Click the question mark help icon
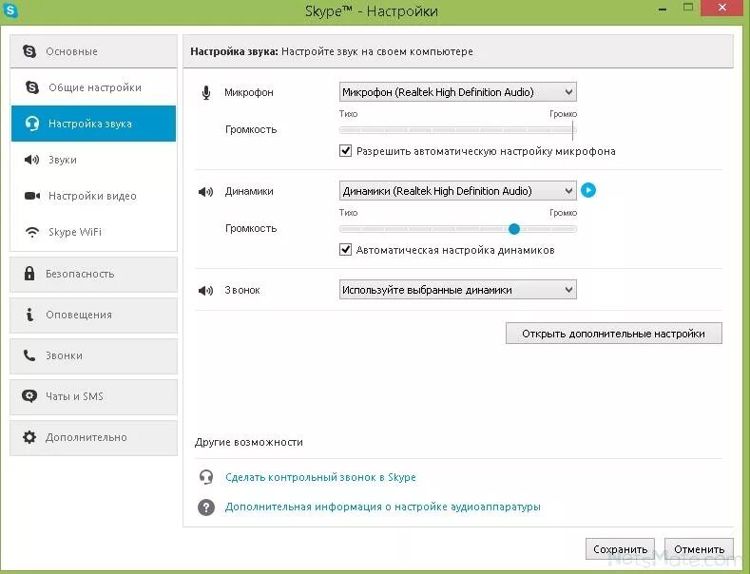Image resolution: width=750 pixels, height=574 pixels. tap(206, 507)
